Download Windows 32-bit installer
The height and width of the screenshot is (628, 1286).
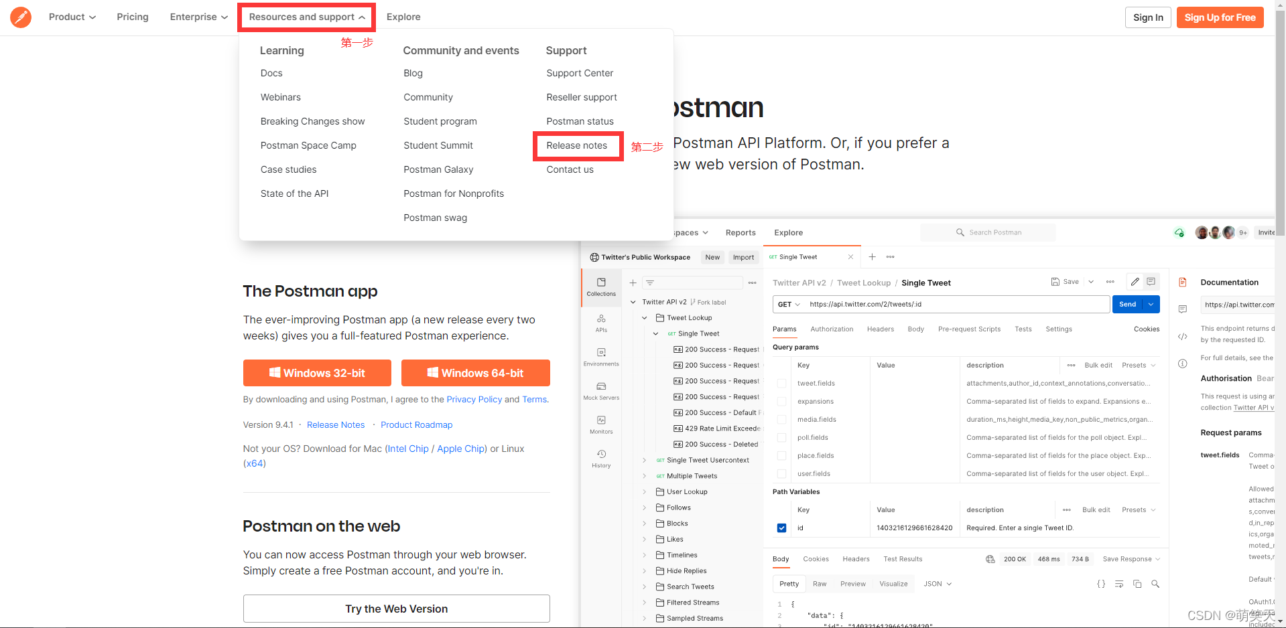pyautogui.click(x=317, y=373)
